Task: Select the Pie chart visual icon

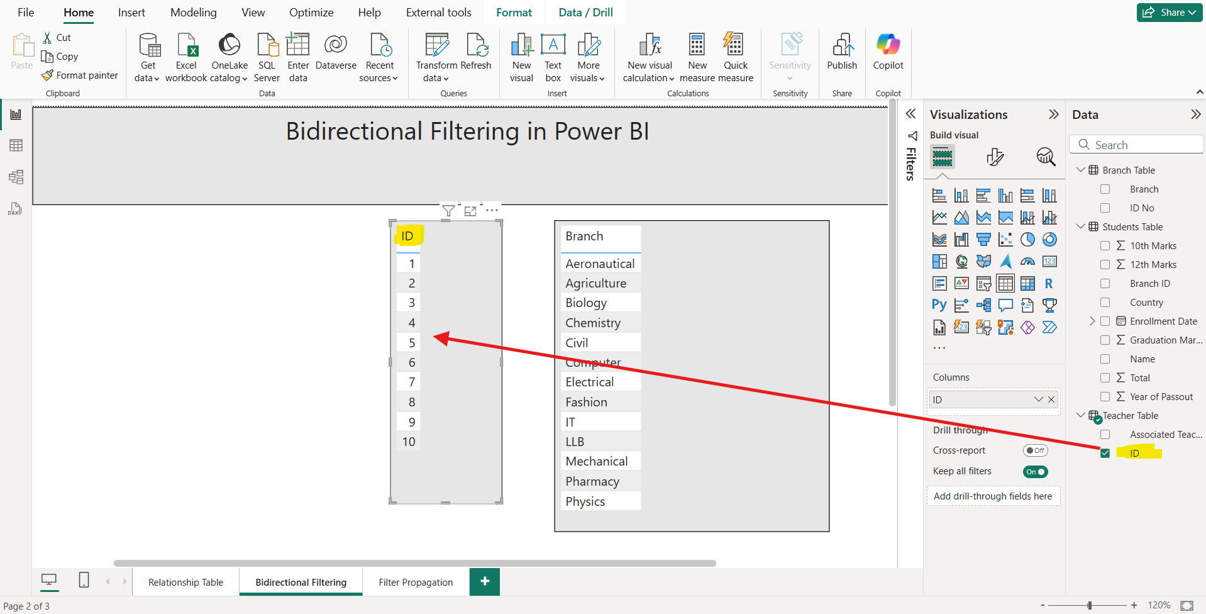Action: 1028,239
